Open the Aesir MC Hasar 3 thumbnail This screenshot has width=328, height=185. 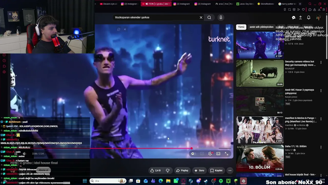point(260,101)
